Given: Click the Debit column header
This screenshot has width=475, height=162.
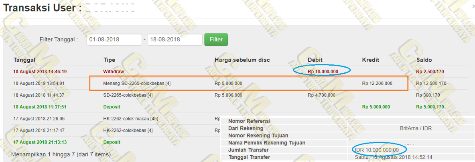Looking at the screenshot, I should (x=315, y=60).
